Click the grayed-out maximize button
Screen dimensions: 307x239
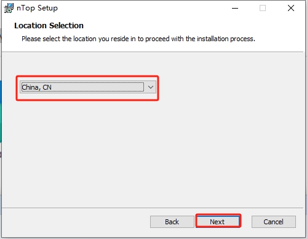(263, 8)
